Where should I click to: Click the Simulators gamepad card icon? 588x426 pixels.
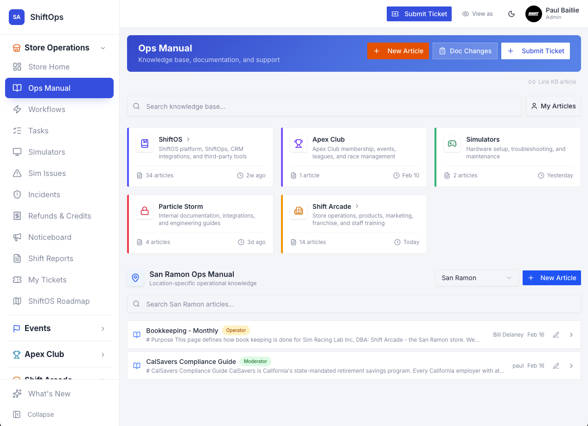coord(452,144)
